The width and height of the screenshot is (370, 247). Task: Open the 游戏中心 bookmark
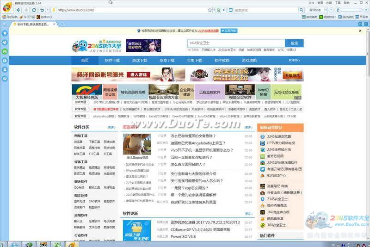tap(44, 17)
